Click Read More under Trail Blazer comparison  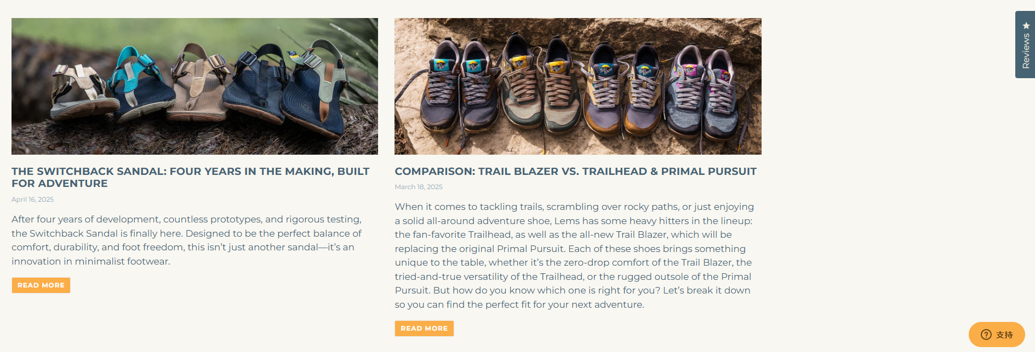(424, 328)
